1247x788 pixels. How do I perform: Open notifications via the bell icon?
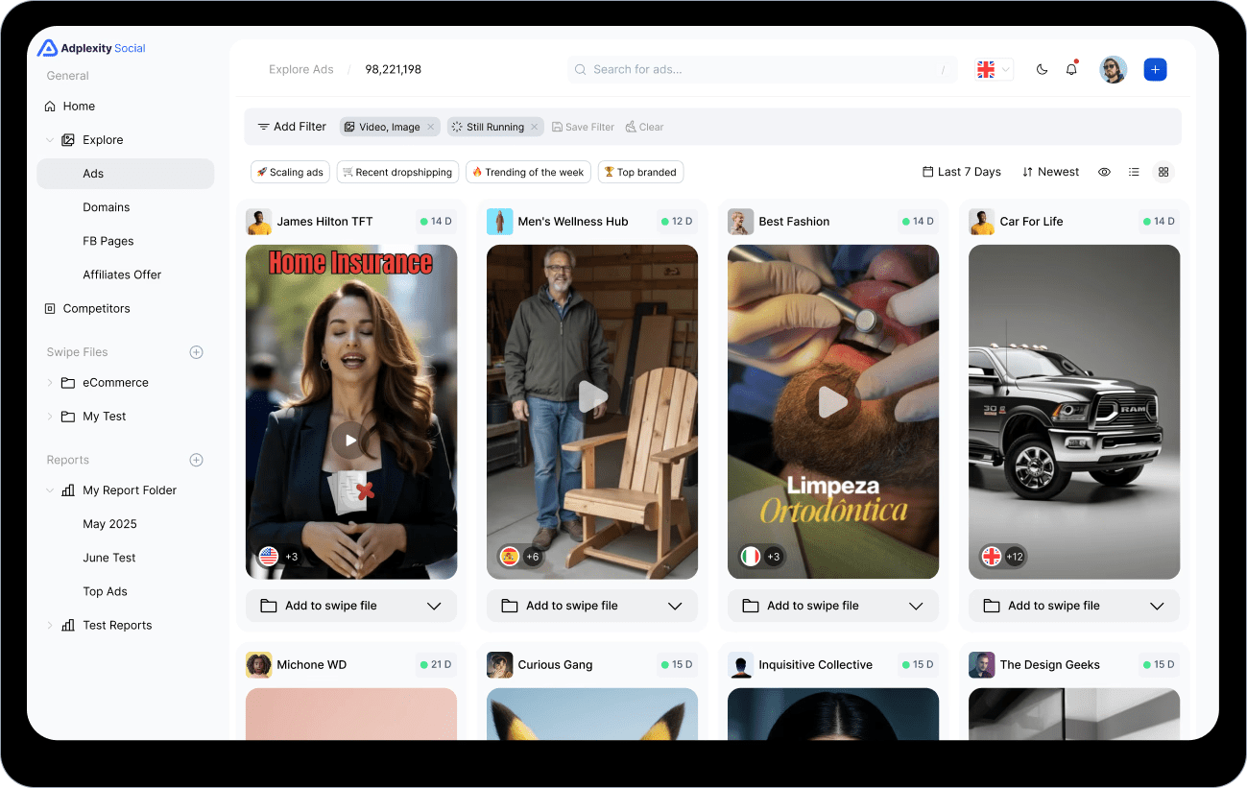pyautogui.click(x=1071, y=69)
